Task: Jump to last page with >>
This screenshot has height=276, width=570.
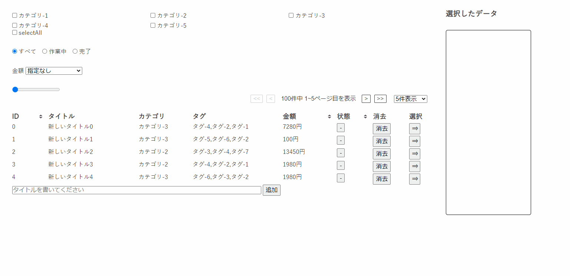Action: [x=380, y=99]
